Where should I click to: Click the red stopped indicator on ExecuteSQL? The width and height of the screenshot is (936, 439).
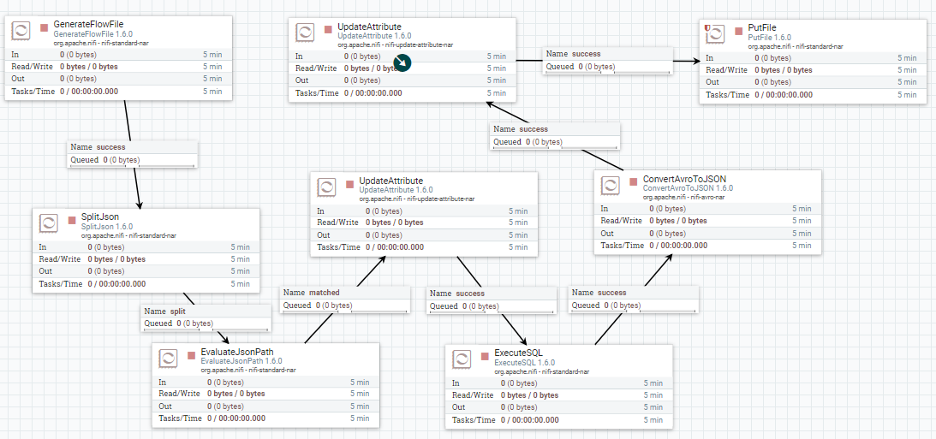(x=486, y=355)
